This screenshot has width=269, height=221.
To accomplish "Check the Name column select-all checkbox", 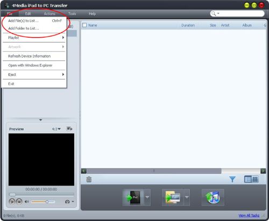I will (x=84, y=25).
